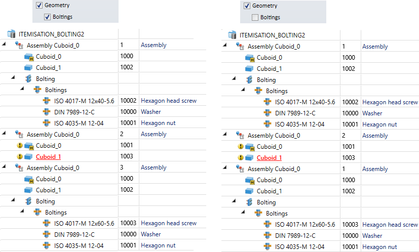The height and width of the screenshot is (252, 419).
Task: Click the ITEMISATION_BOLTING2 icon in right panel
Action: click(x=233, y=35)
